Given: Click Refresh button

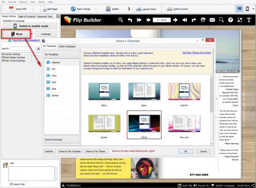Looking at the screenshot, I should coord(49,151).
